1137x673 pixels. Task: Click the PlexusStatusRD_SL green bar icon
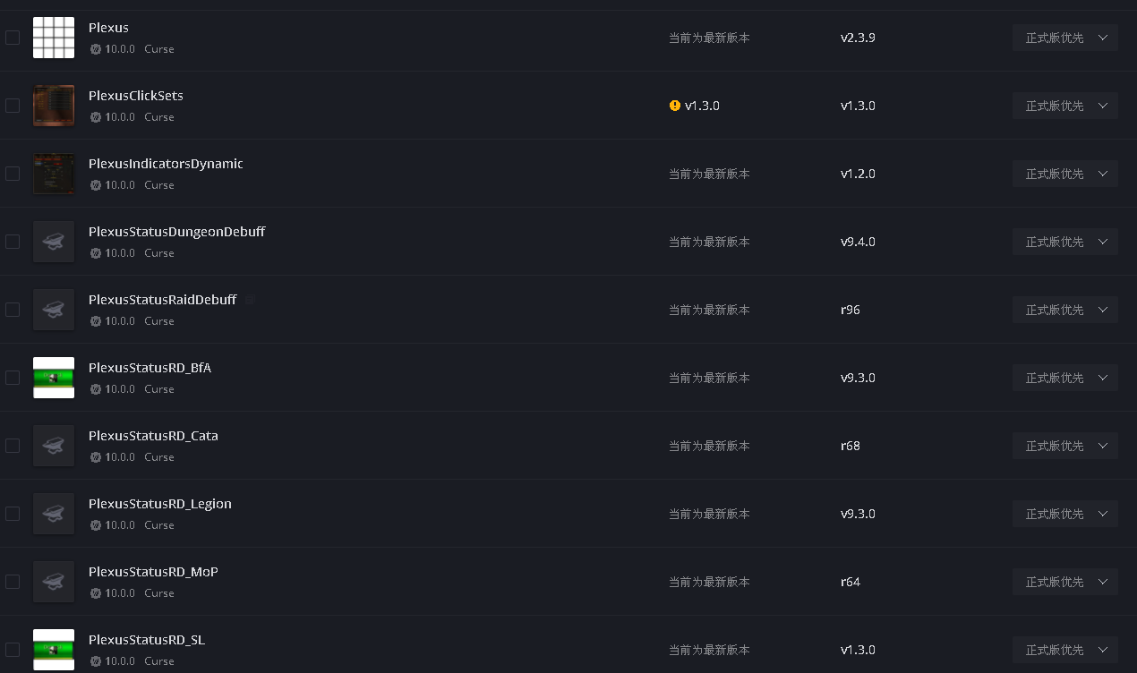[54, 650]
